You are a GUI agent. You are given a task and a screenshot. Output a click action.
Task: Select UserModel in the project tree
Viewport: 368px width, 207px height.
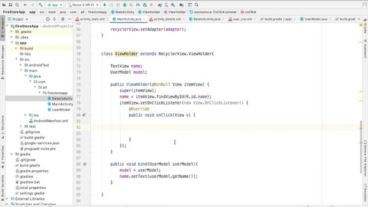point(59,110)
